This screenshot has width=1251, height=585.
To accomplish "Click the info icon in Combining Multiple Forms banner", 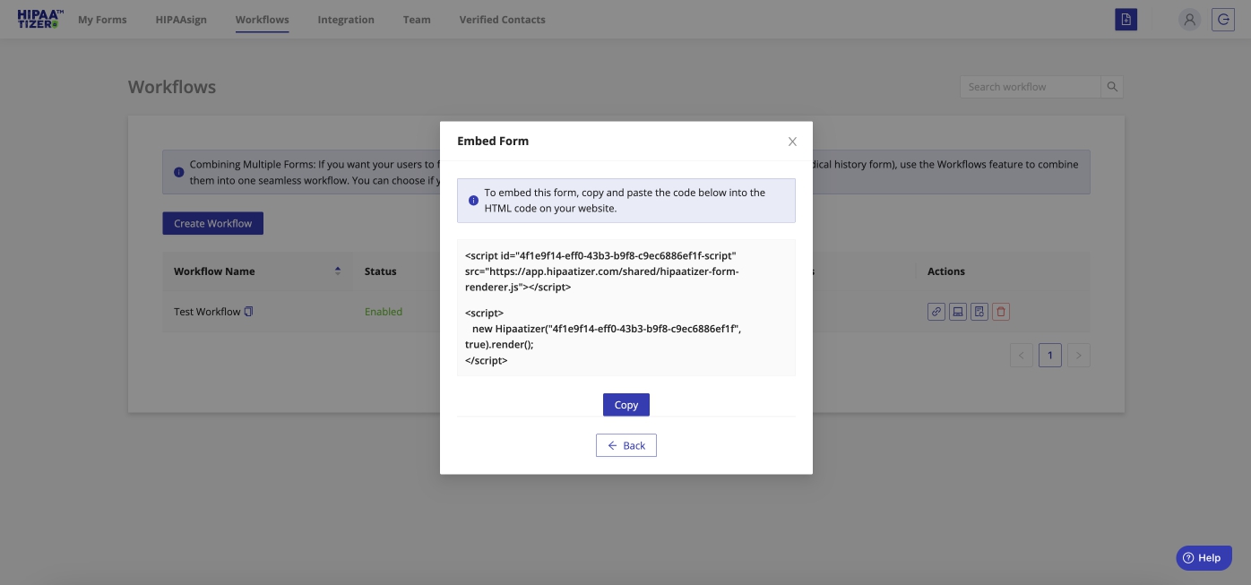I will pos(179,172).
